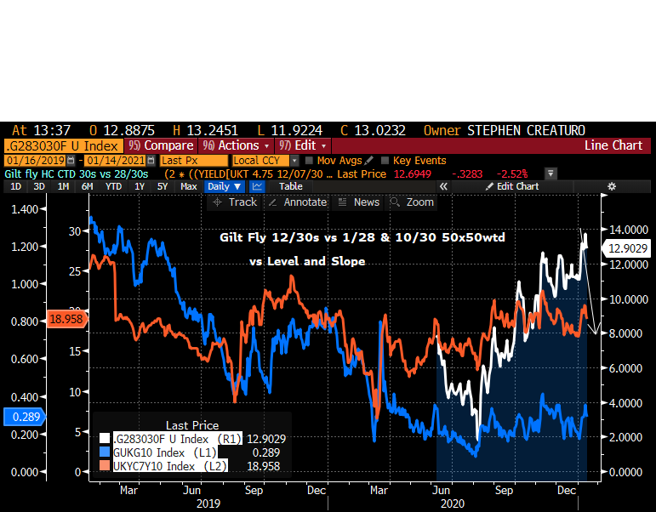Screen dimensions: 656x512
Task: Click the -2.52% change value
Action: [x=512, y=174]
